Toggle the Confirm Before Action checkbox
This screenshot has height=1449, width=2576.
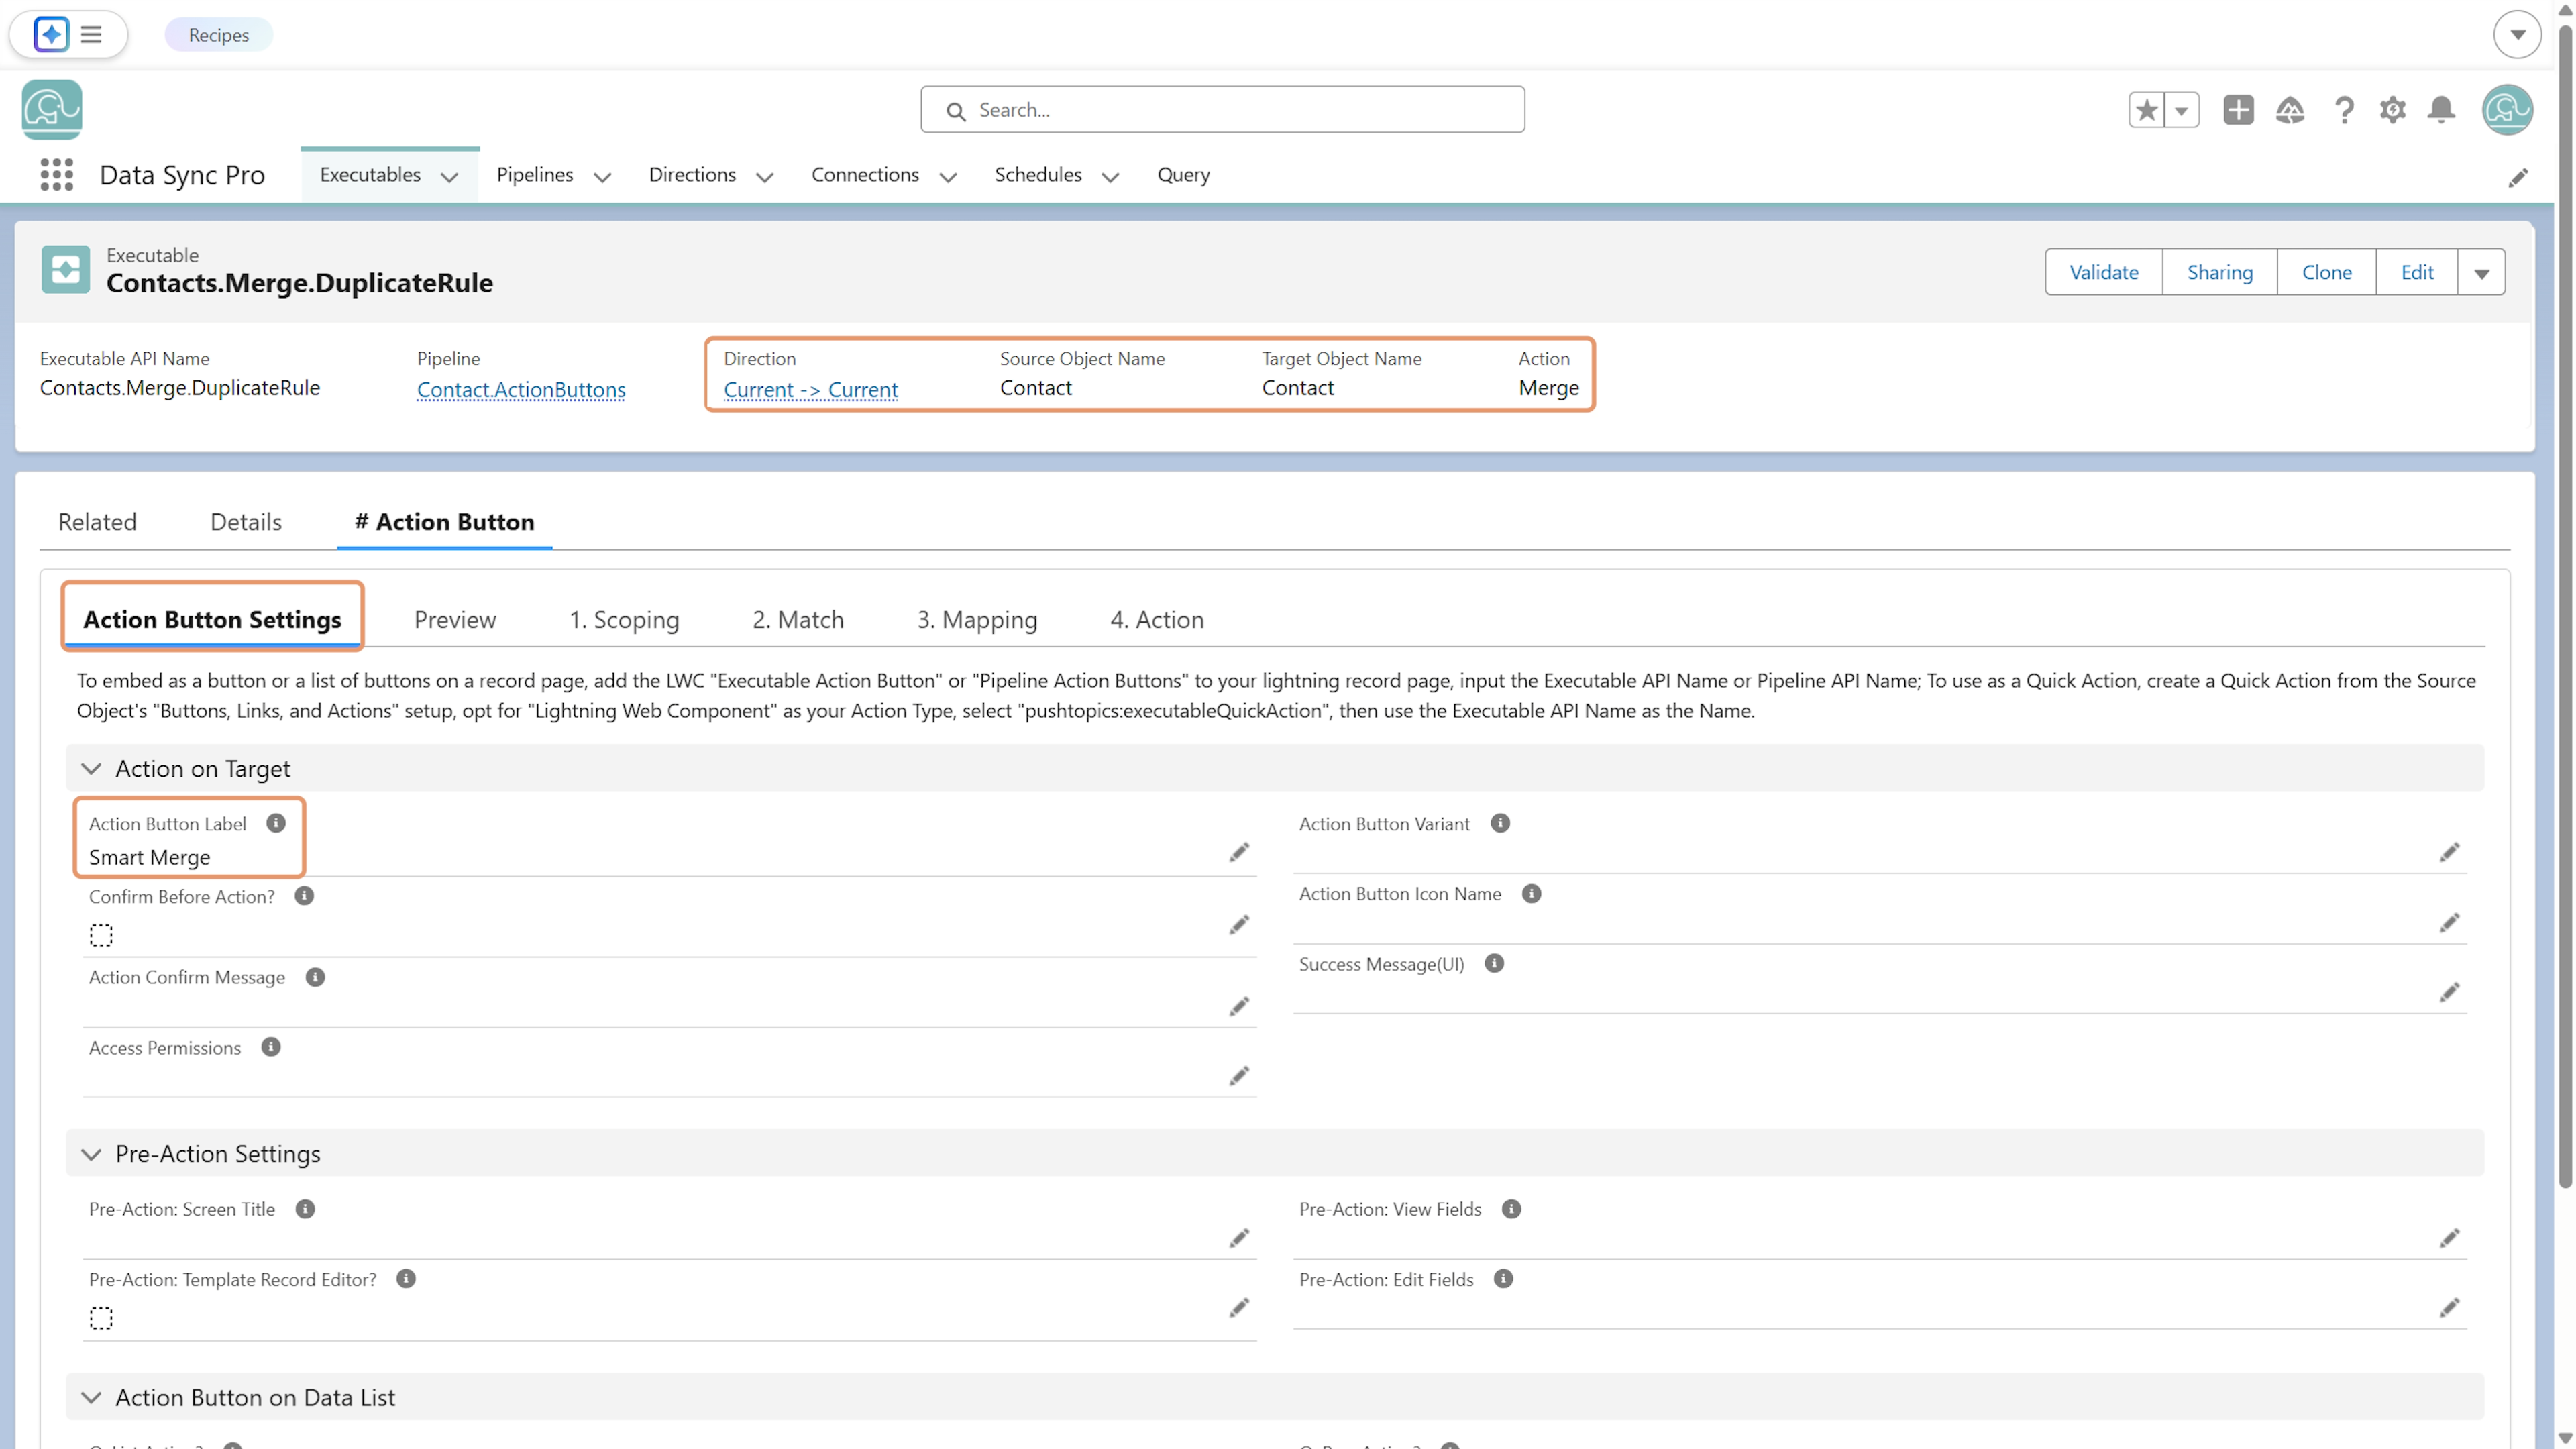tap(101, 935)
